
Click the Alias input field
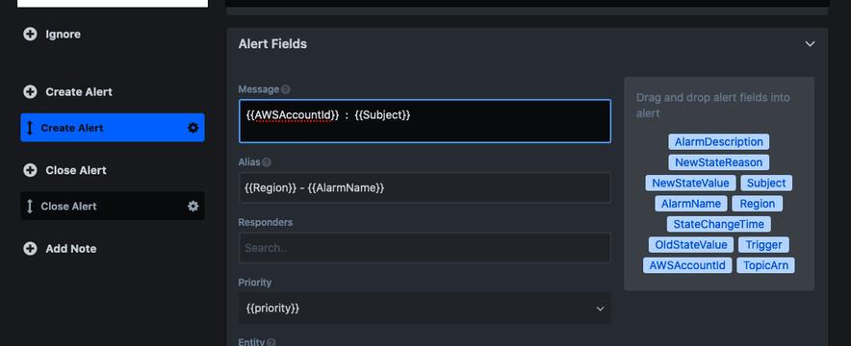[x=425, y=187]
